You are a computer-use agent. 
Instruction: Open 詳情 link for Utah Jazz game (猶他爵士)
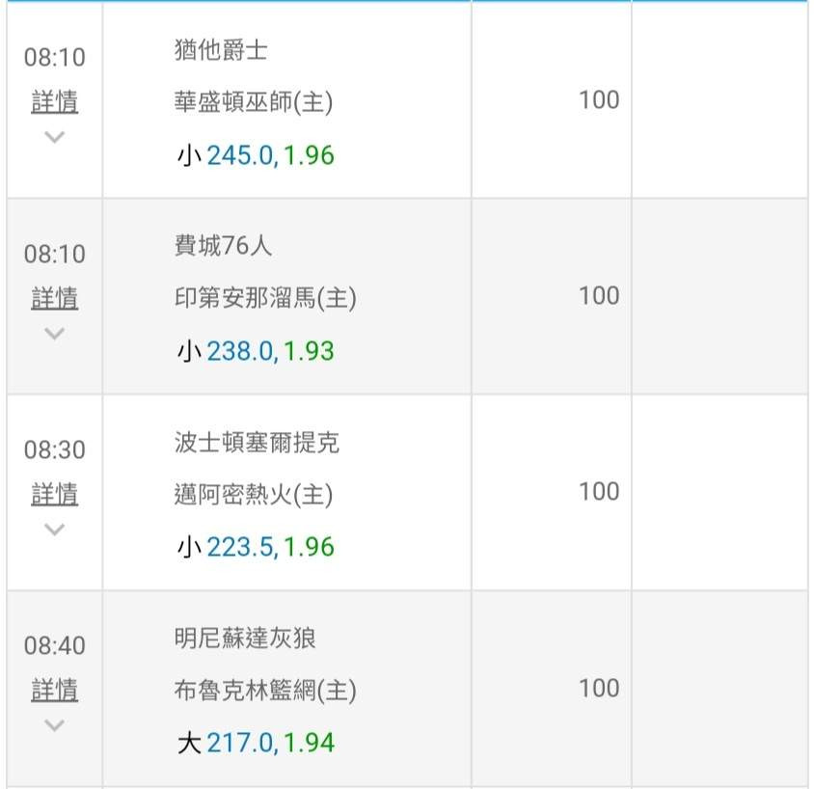55,102
